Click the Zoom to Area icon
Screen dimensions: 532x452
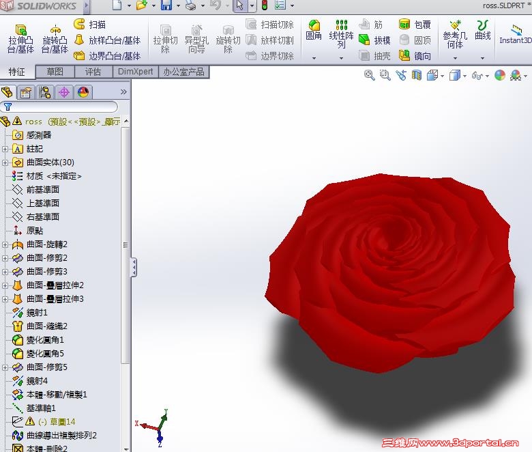(385, 75)
